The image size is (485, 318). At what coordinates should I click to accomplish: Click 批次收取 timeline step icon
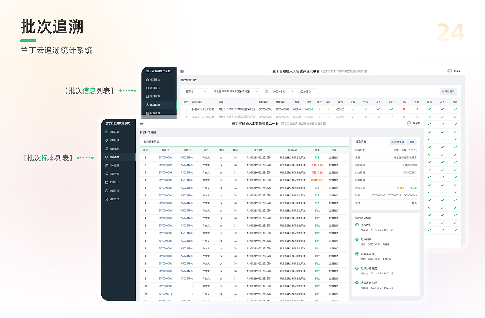tap(357, 225)
